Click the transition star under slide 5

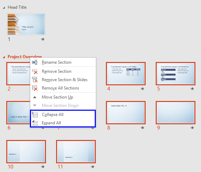(192, 88)
